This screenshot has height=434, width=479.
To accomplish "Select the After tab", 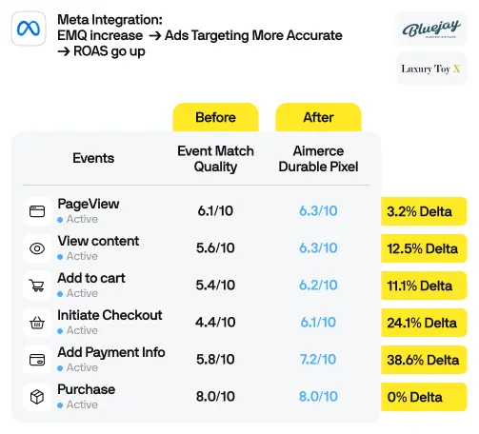I will [318, 117].
